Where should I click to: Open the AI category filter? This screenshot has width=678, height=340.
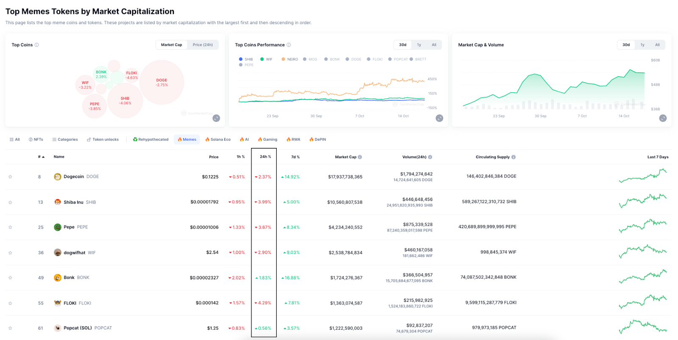coord(245,139)
